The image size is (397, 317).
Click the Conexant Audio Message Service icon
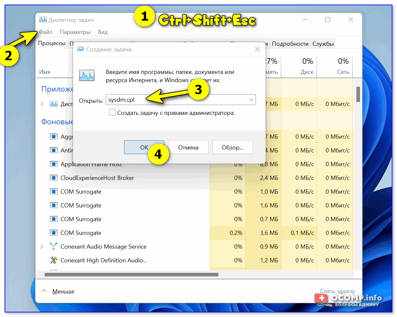coord(53,246)
